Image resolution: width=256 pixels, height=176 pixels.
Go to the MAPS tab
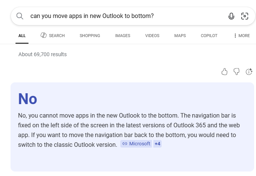point(180,36)
